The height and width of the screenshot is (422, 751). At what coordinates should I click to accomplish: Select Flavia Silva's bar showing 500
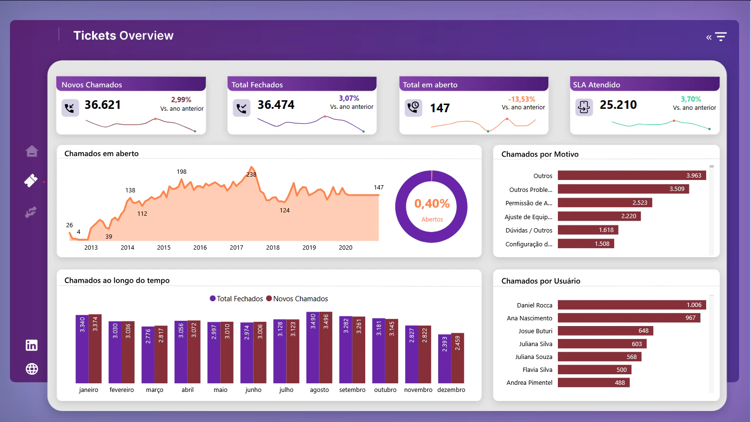(x=595, y=369)
